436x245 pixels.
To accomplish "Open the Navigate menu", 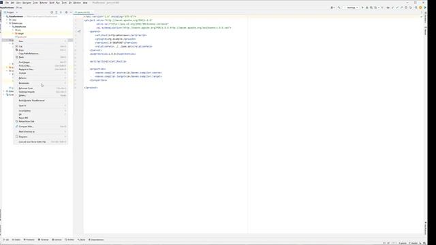I will (x=27, y=3).
